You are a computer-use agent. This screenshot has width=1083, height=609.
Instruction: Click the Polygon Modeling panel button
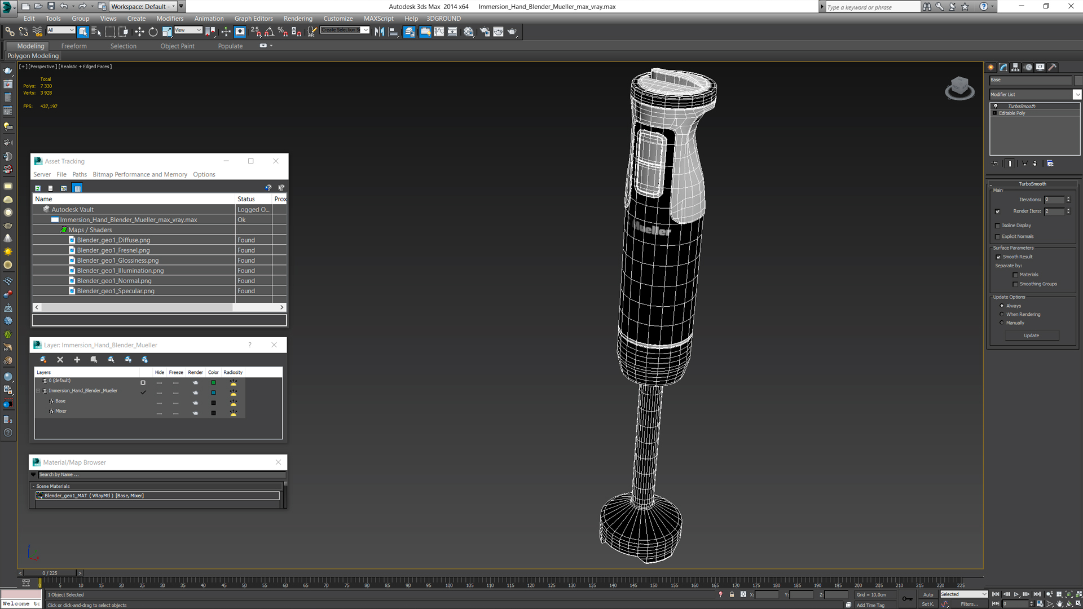tap(33, 56)
